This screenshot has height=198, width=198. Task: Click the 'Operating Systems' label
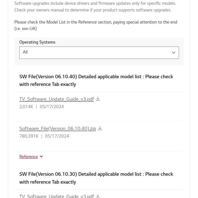pos(37,42)
